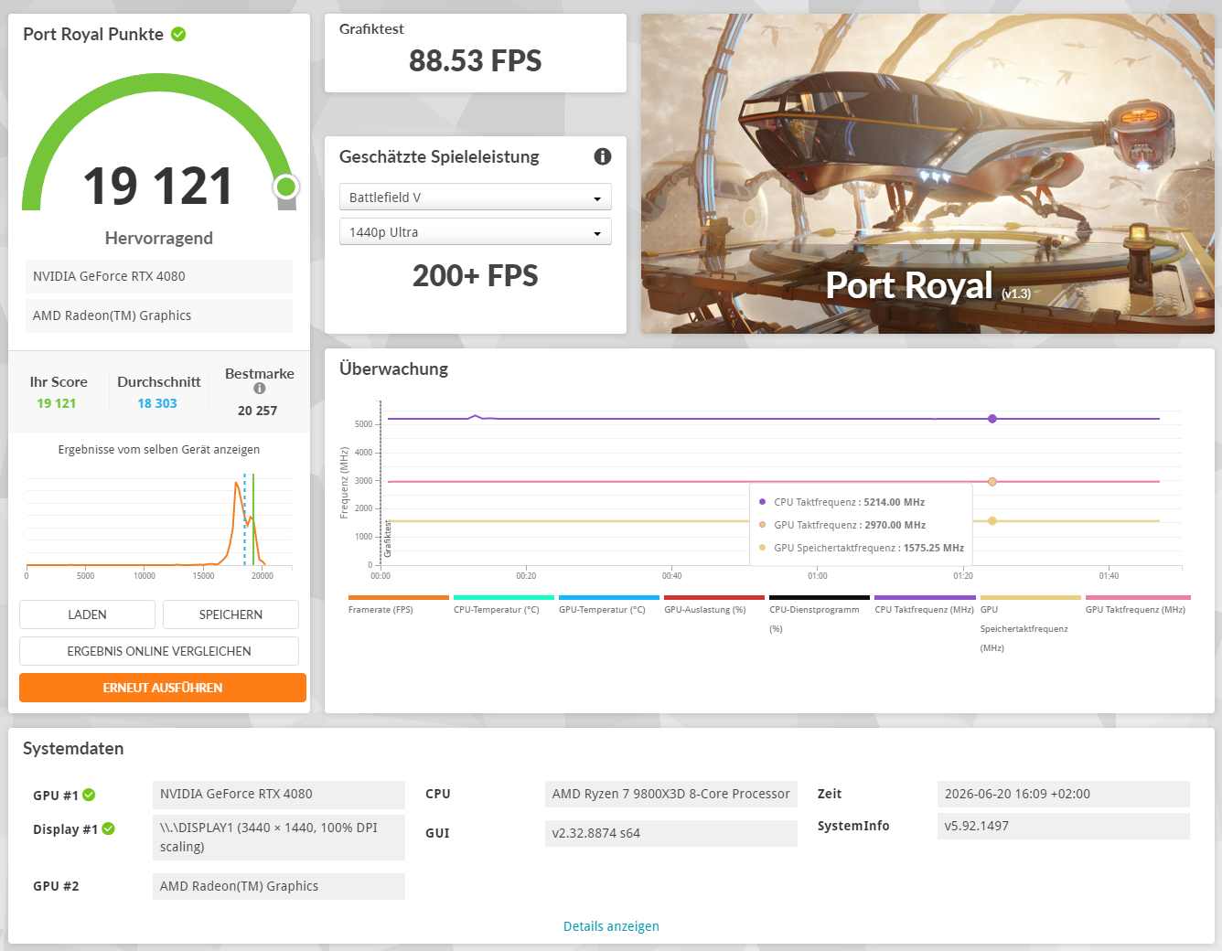1222x951 pixels.
Task: Click the SPEICHERN button
Action: coord(230,614)
